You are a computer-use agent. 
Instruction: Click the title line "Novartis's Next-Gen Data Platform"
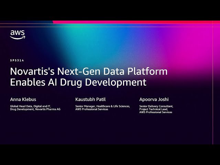click(89, 71)
